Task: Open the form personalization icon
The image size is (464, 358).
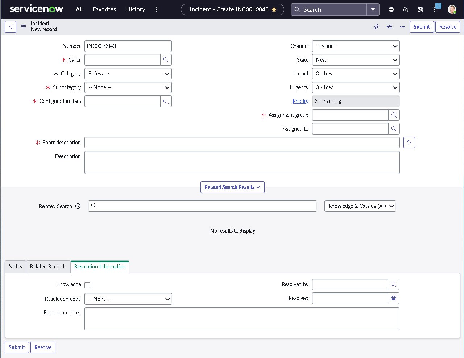Action: click(389, 26)
